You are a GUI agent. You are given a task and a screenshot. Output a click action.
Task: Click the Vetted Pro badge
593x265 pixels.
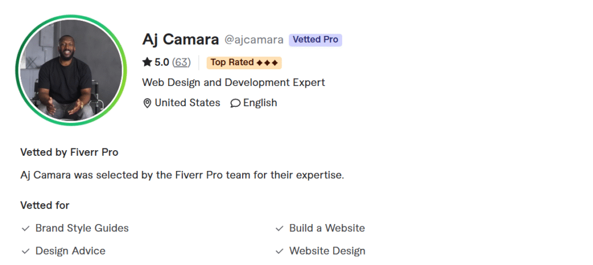click(316, 40)
